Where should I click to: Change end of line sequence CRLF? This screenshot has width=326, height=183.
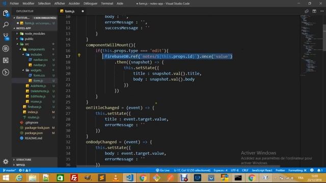(x=245, y=170)
